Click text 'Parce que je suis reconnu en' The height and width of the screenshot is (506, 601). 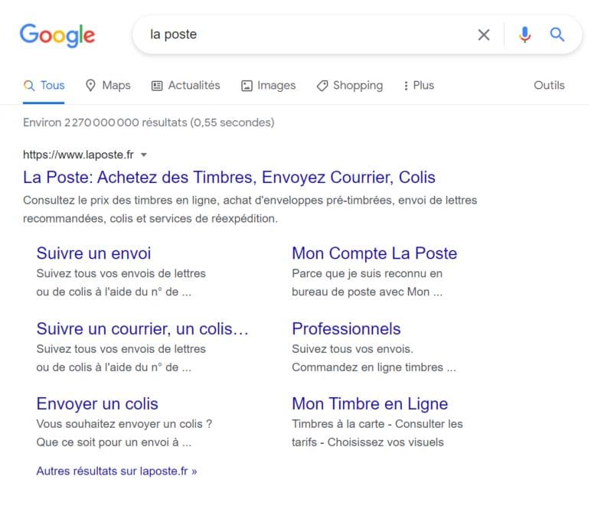367,273
